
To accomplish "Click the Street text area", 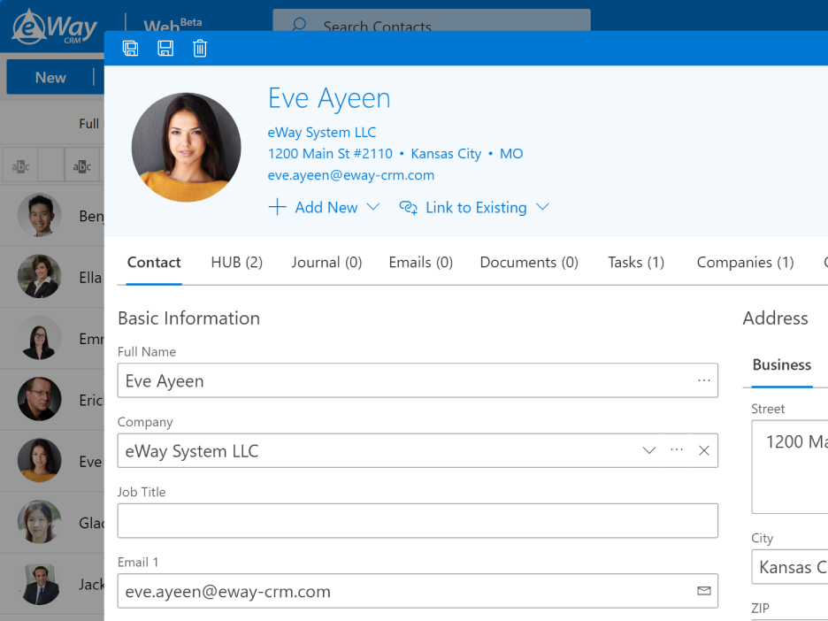I will click(790, 467).
